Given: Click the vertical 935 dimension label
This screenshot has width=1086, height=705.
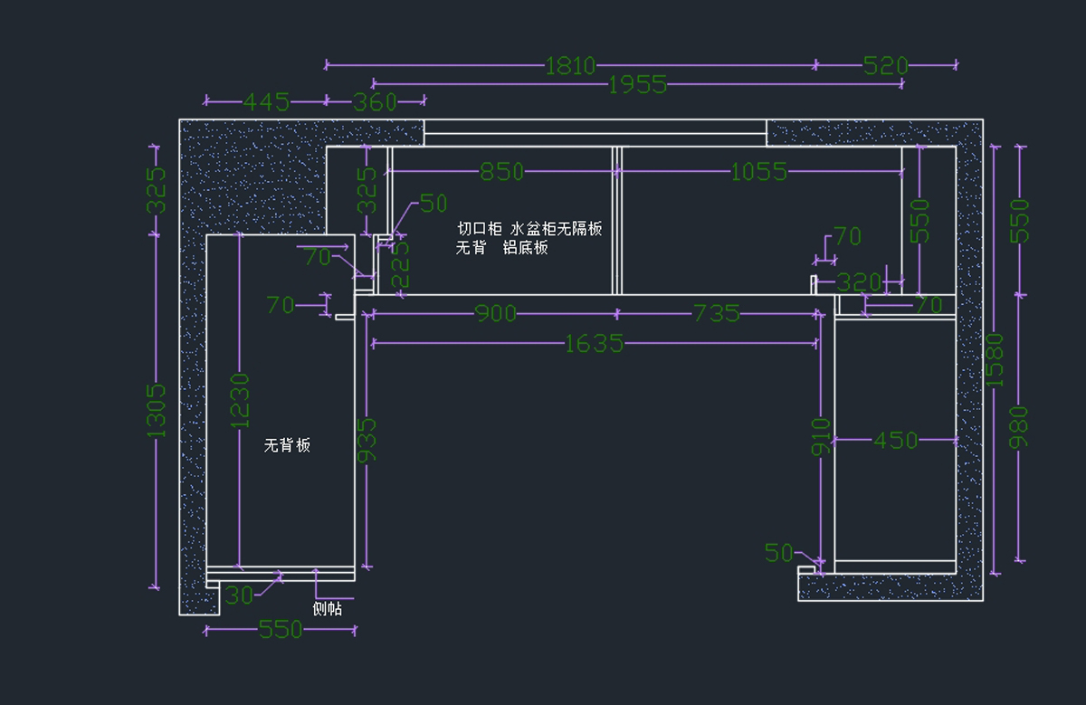Looking at the screenshot, I should (x=367, y=442).
